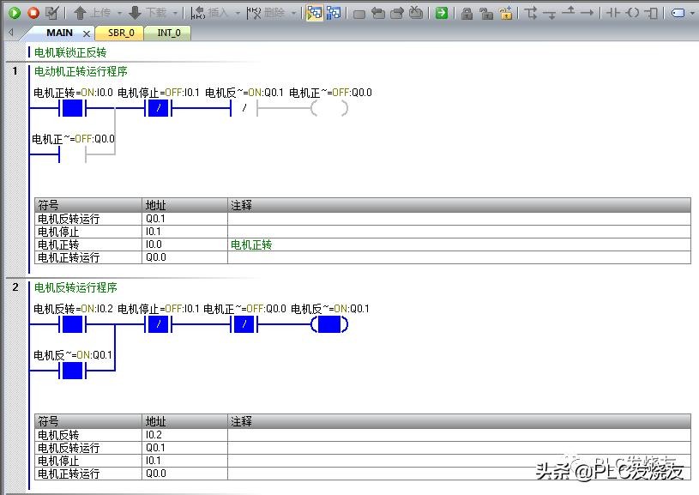Click the green Run PLC button
The image size is (699, 495).
coord(15,13)
